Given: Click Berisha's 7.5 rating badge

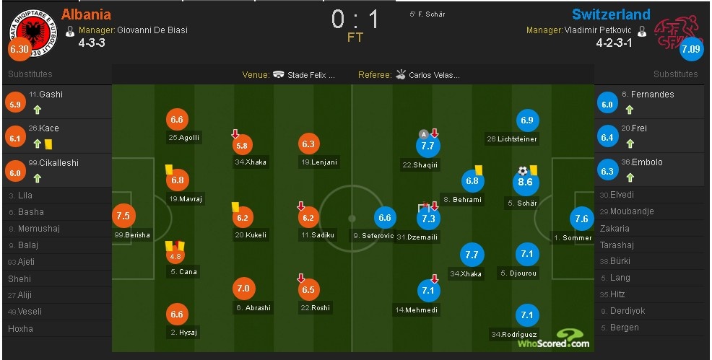Looking at the screenshot, I should click(123, 216).
